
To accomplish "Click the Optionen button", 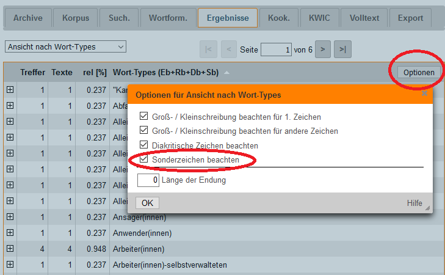I will click(419, 73).
